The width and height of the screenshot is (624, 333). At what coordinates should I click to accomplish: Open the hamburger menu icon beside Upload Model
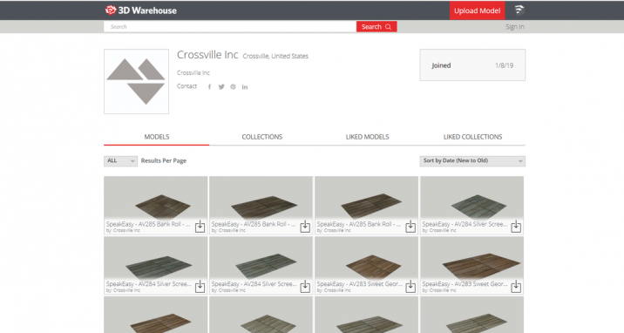pyautogui.click(x=519, y=10)
